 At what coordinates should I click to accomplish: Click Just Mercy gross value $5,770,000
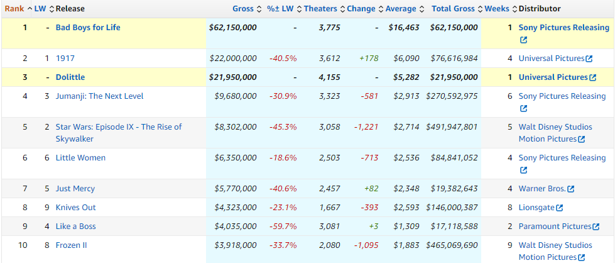pyautogui.click(x=232, y=189)
